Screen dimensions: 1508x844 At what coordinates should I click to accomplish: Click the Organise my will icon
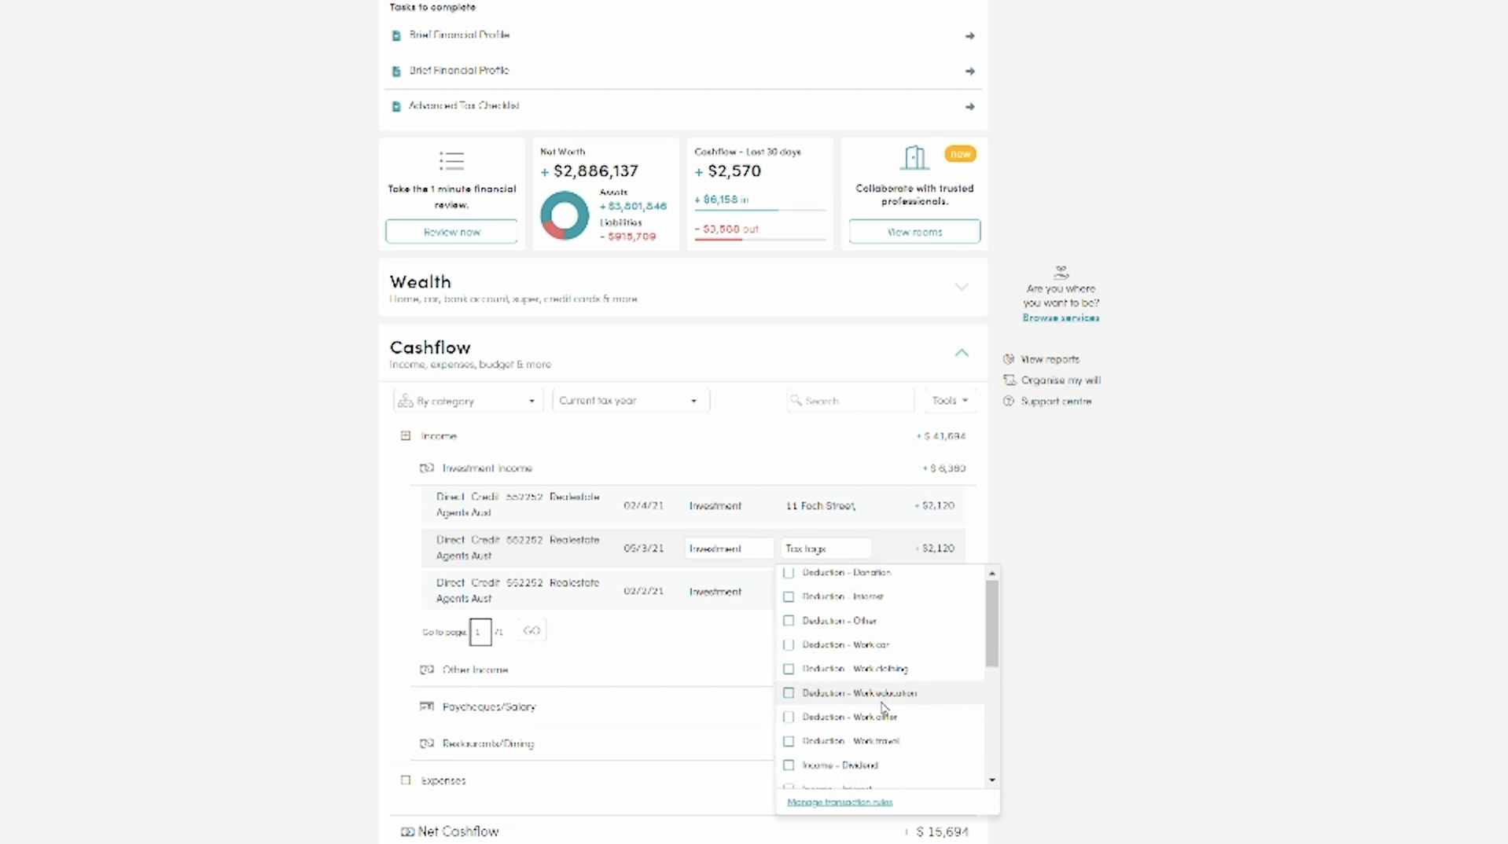1009,380
